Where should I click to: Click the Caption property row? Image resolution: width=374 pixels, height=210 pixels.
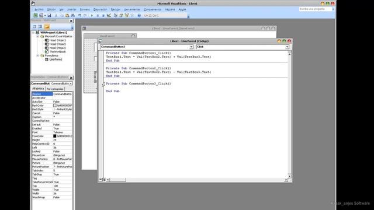(x=52, y=117)
